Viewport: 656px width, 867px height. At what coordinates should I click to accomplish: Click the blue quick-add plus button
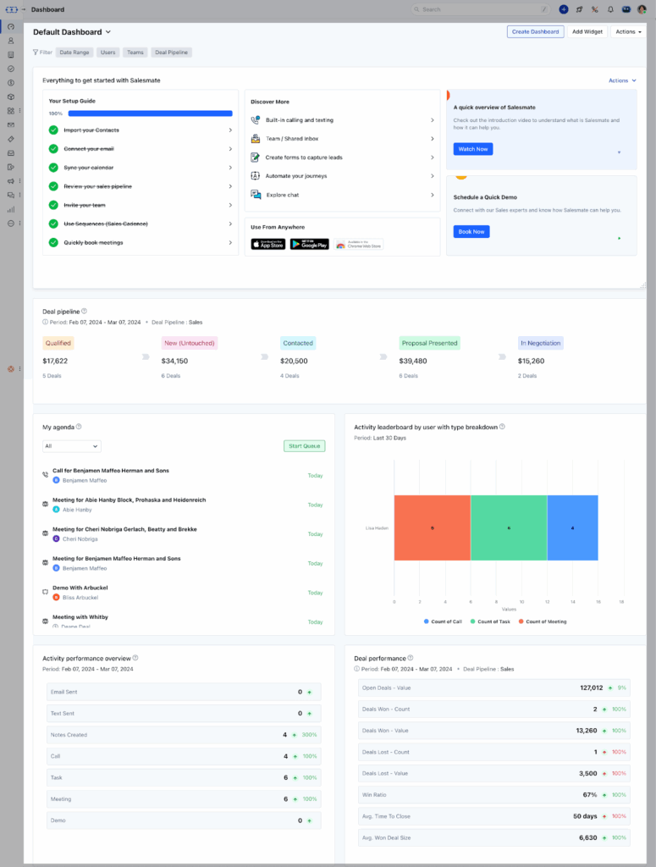pyautogui.click(x=564, y=9)
